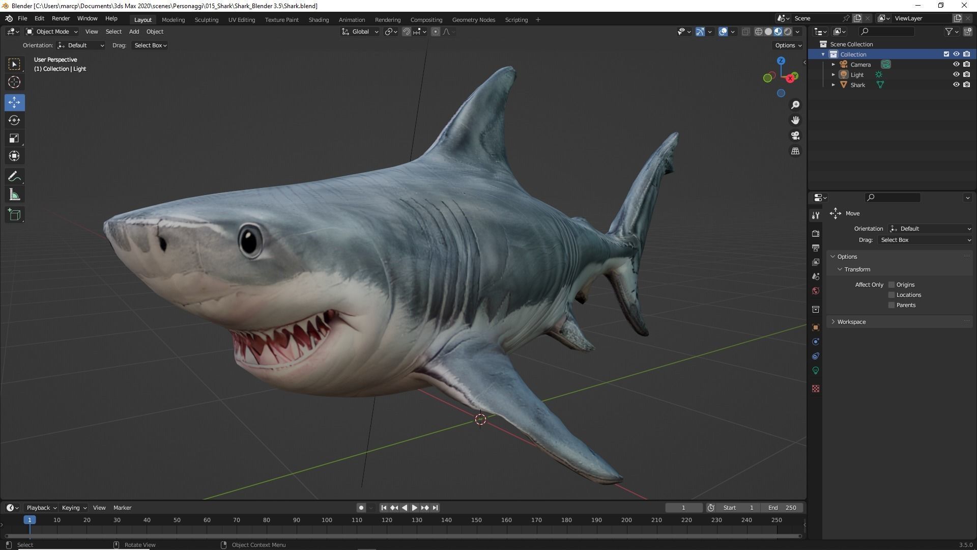The image size is (977, 550).
Task: Open Global transform orientation dropdown
Action: click(360, 32)
